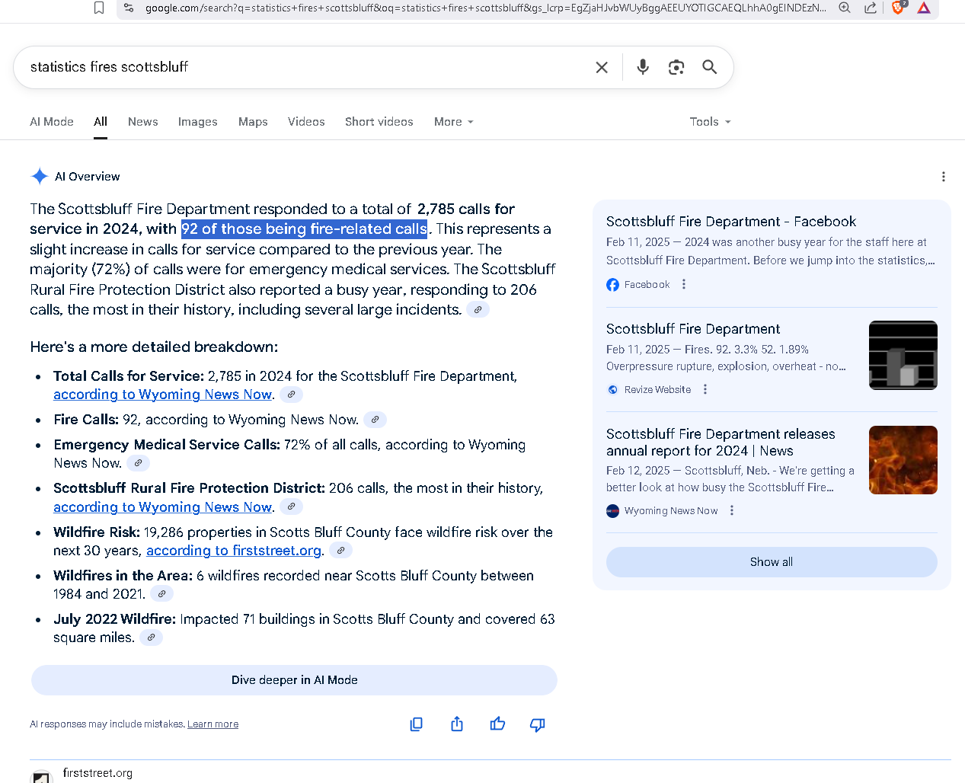This screenshot has width=965, height=783.
Task: Click 'Here's a more detailed breakdown:' heading
Action: pos(154,347)
